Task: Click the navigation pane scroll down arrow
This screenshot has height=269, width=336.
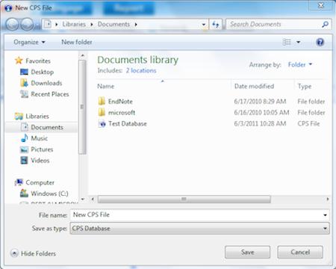Action: [x=83, y=200]
